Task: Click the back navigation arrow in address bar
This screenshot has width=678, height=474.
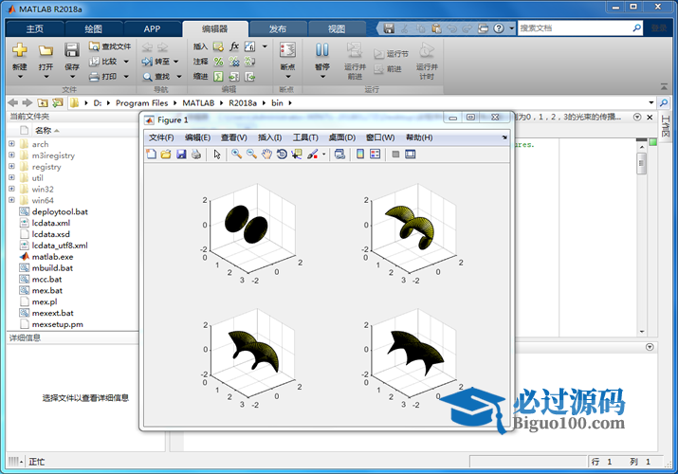Action: [x=13, y=102]
